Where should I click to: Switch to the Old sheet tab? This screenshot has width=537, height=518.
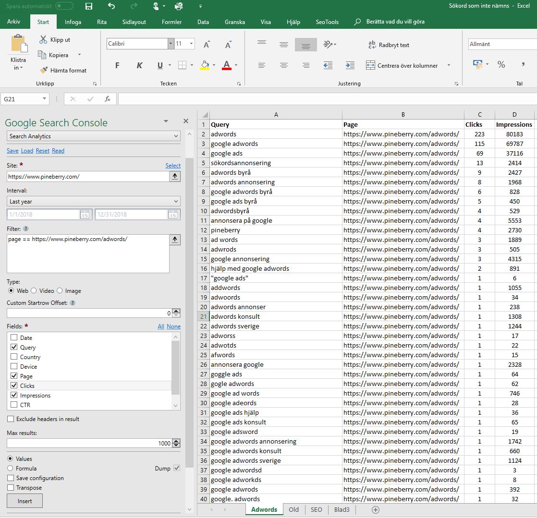tap(293, 509)
